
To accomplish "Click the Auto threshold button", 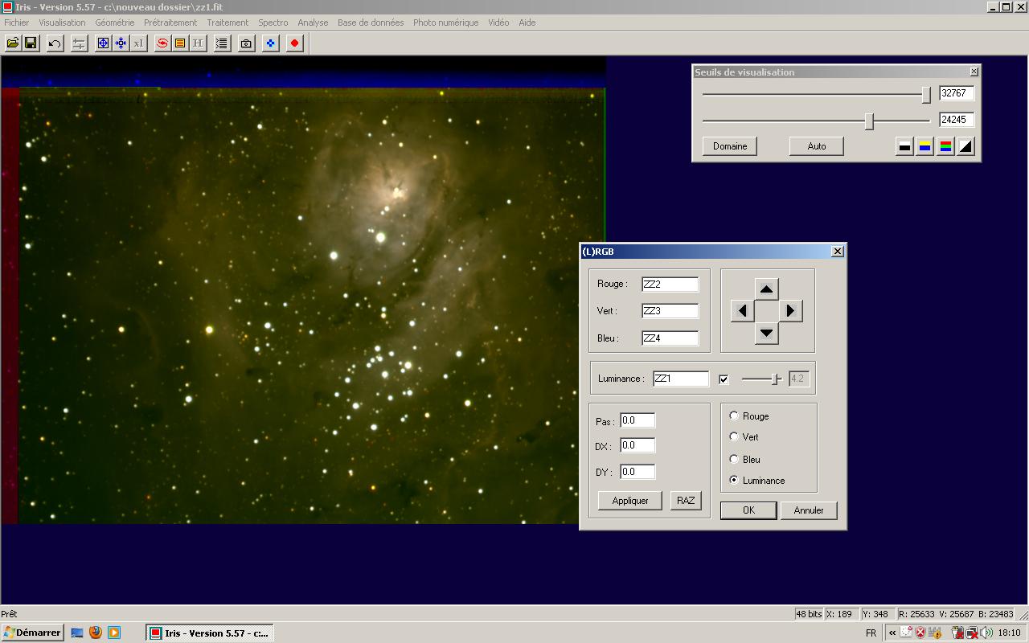I will click(x=816, y=146).
